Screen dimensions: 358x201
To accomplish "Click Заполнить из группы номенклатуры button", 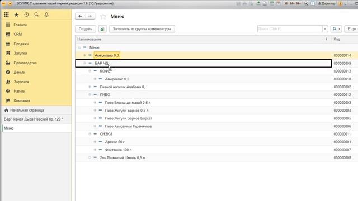I will [x=142, y=29].
